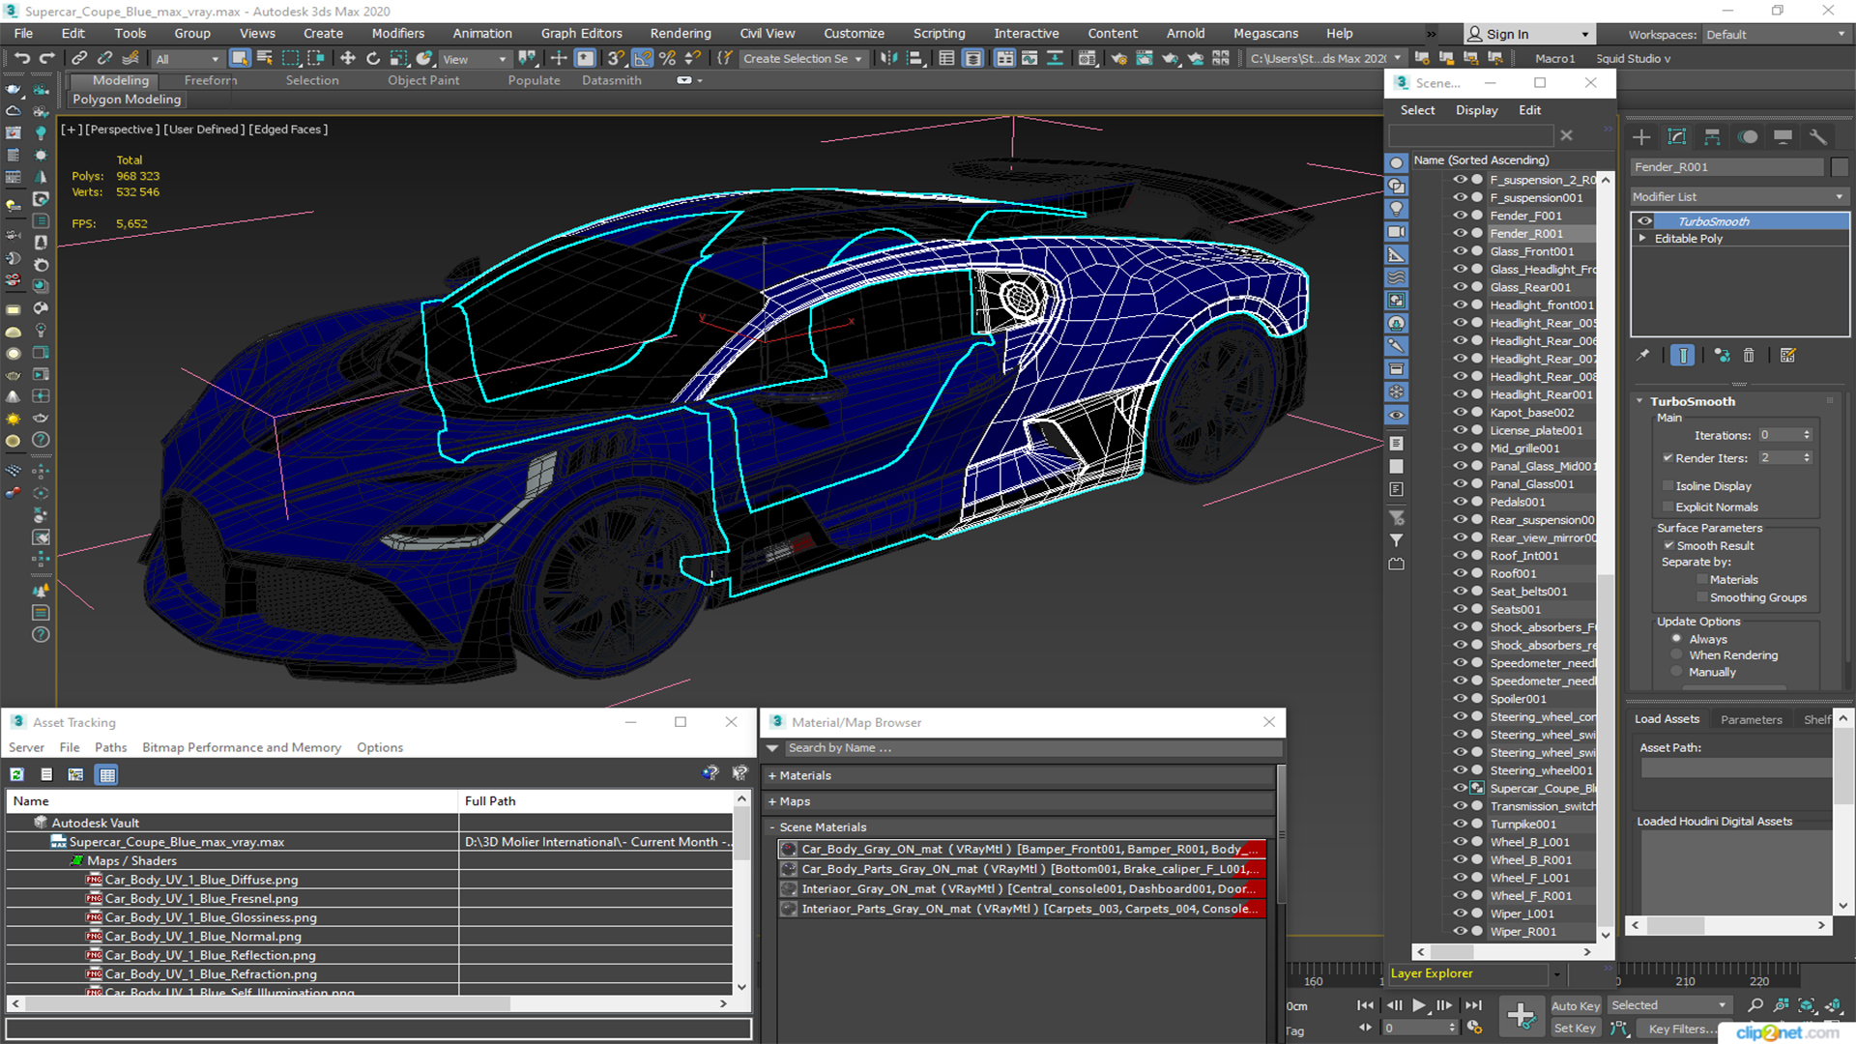
Task: Click the large Set Keys plus-key button
Action: coord(1521,1016)
